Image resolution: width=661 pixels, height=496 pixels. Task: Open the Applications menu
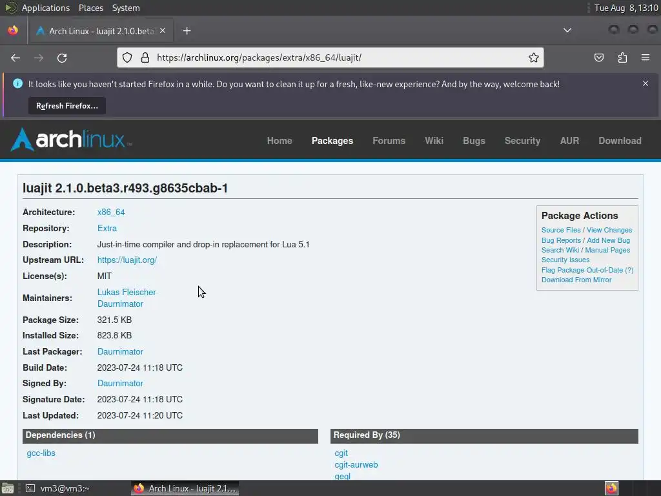46,8
